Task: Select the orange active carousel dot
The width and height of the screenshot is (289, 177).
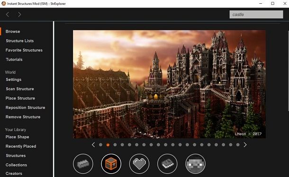Action: point(108,145)
